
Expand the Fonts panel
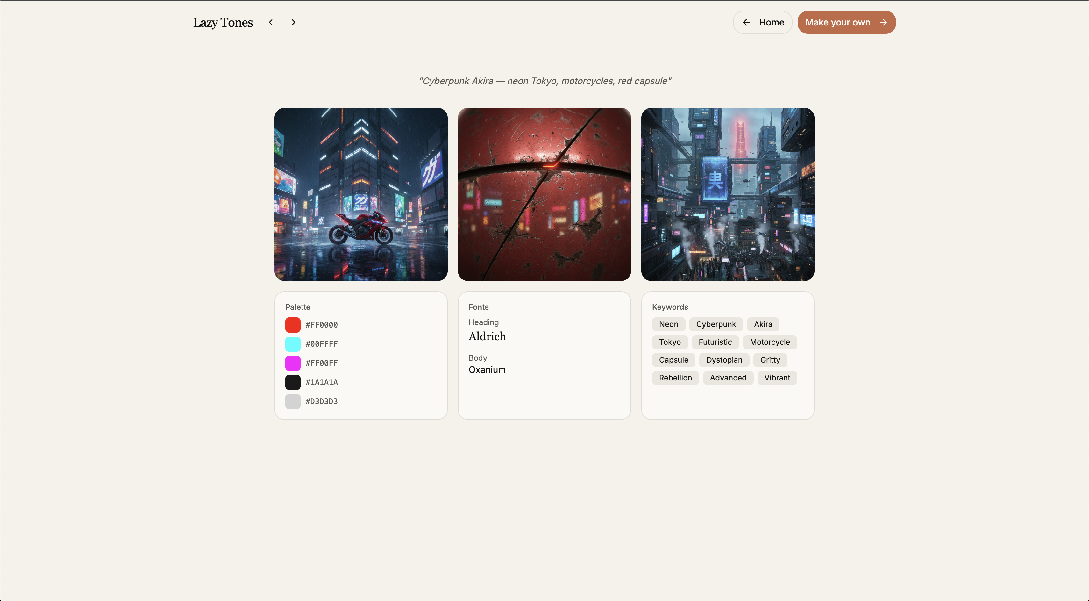478,307
